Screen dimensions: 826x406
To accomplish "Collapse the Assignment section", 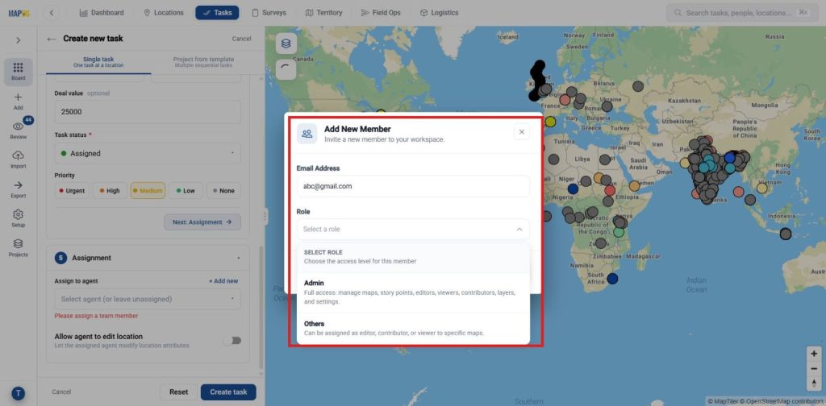I will pyautogui.click(x=239, y=259).
